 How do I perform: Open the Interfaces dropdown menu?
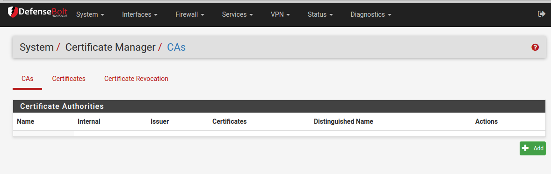[x=139, y=15]
